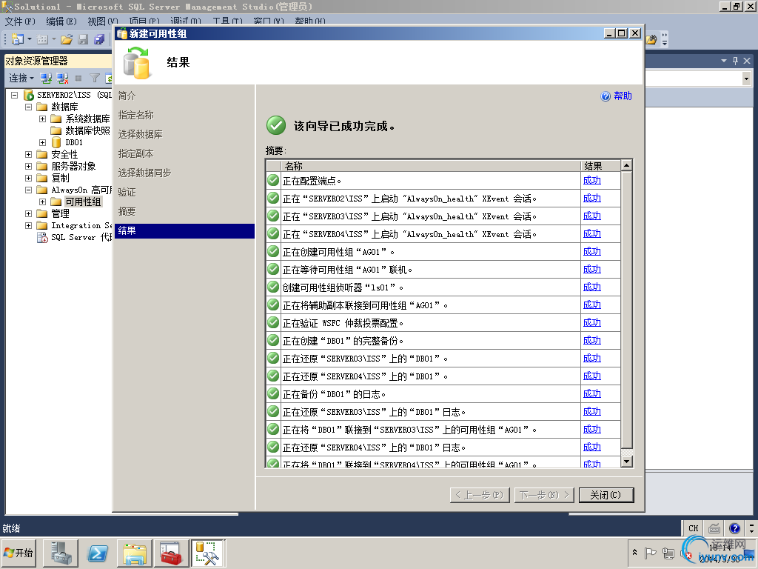This screenshot has width=758, height=569.
Task: Click the red toolbox taskbar icon
Action: click(171, 553)
